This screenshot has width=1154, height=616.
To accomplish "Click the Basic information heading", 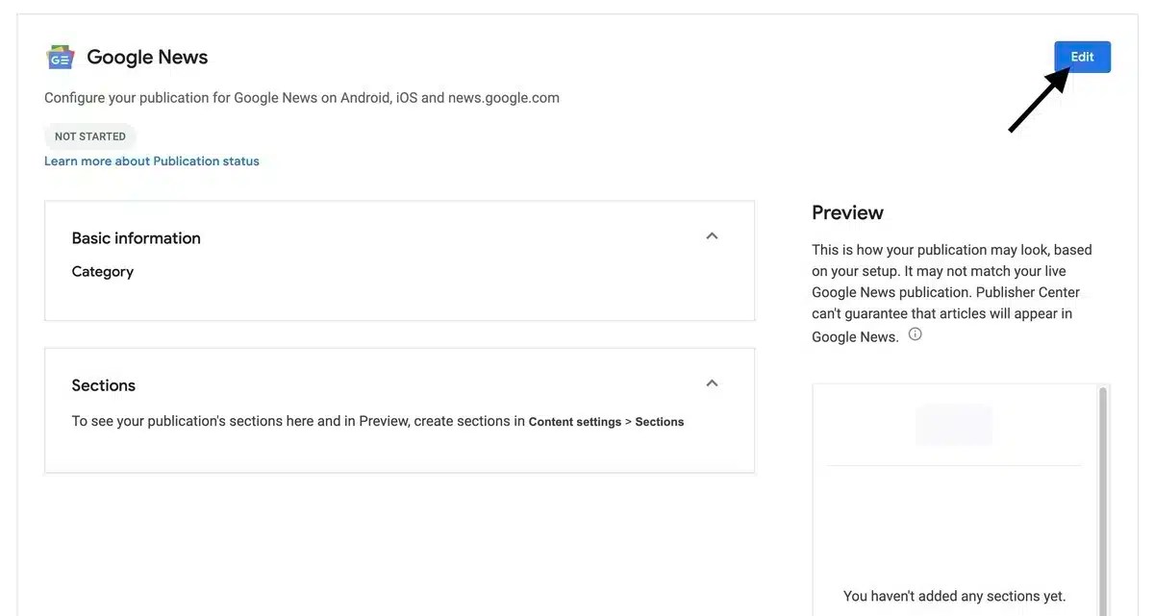I will click(136, 237).
